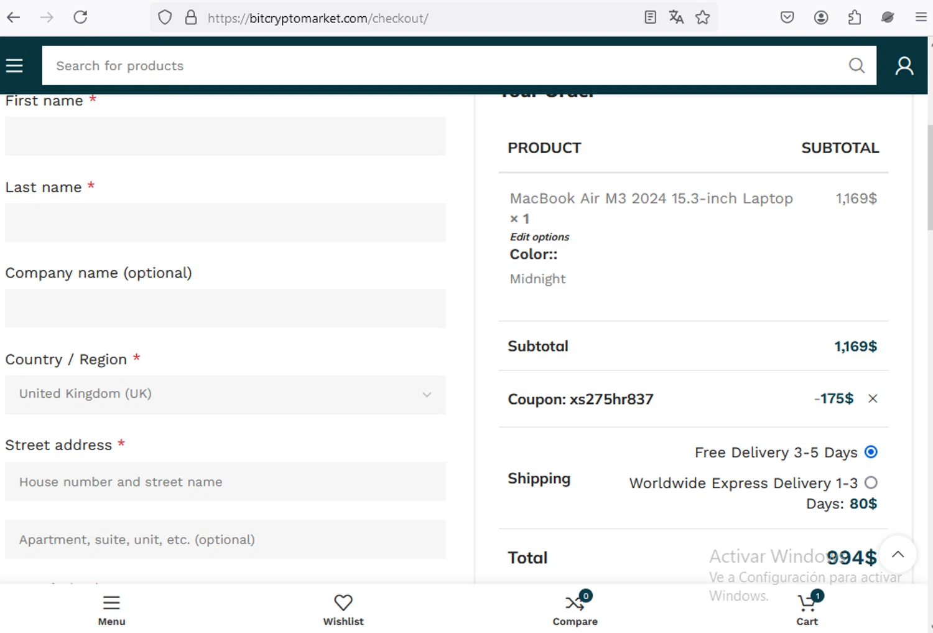Open Compare in bottom navigation
933x633 pixels.
click(x=575, y=610)
